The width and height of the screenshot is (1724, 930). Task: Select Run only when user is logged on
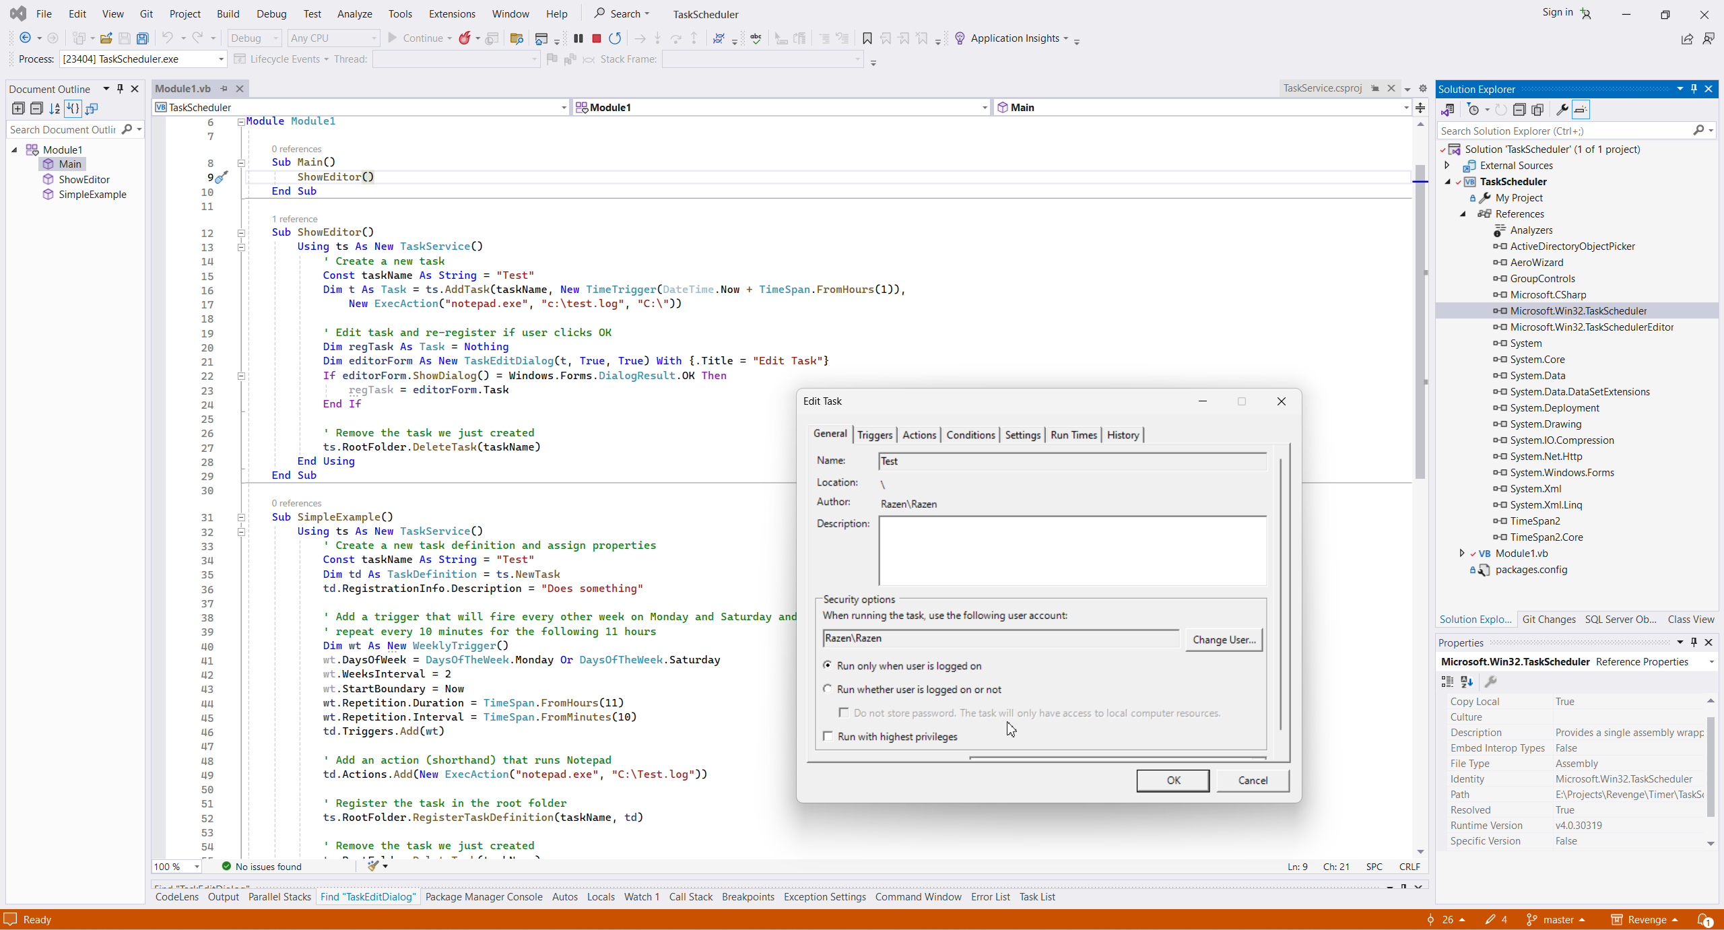(x=828, y=665)
